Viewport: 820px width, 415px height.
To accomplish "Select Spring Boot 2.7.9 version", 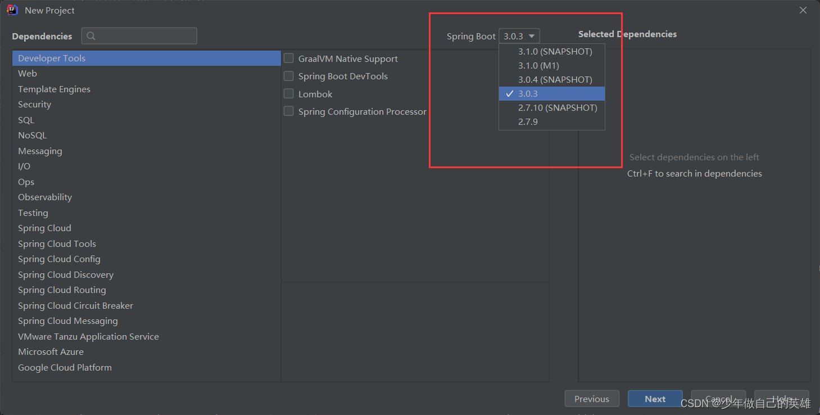I will [552, 121].
